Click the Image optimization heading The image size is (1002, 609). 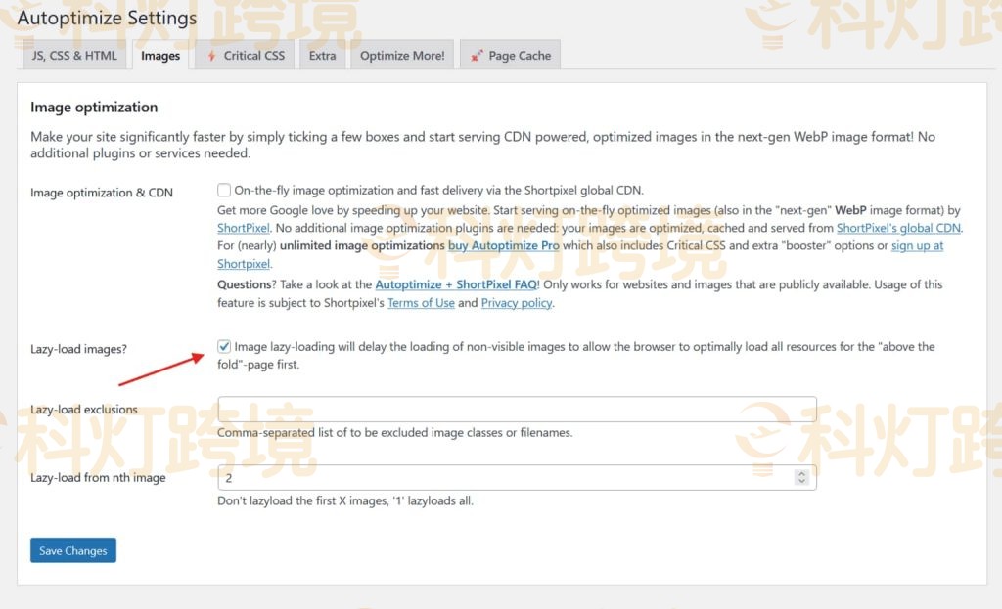pos(94,108)
